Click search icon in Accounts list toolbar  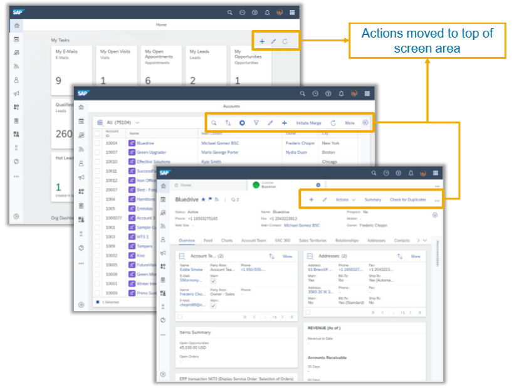pos(214,123)
